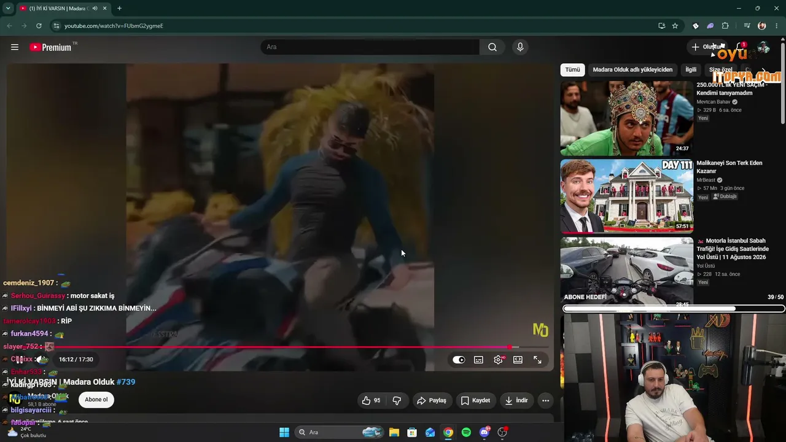Click the #739 hashtag link
Screen dimensions: 786x442
(126, 382)
